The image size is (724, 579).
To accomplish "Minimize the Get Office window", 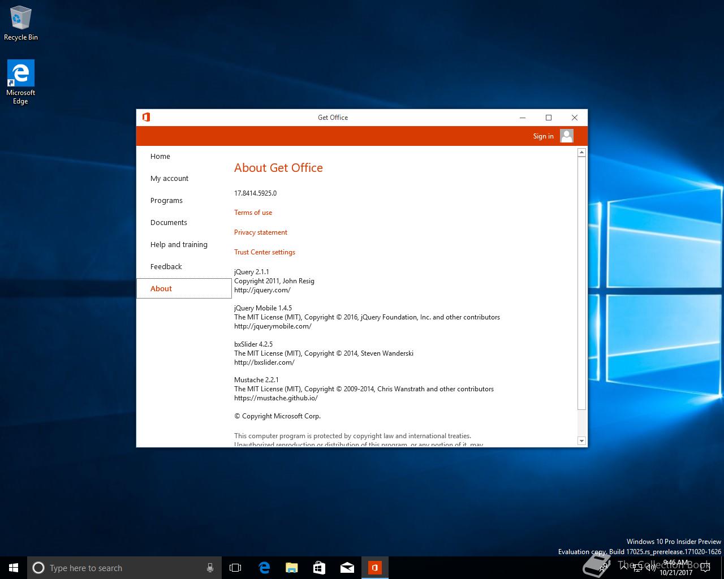I will point(523,118).
